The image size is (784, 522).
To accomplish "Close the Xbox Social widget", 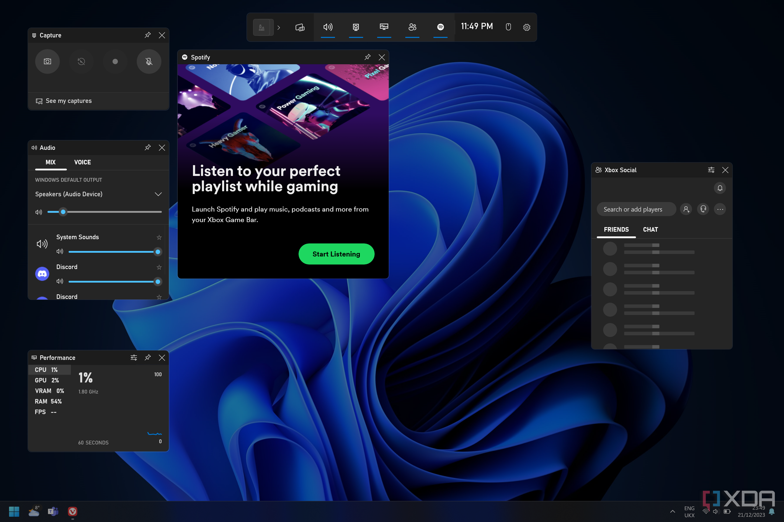I will pos(725,170).
